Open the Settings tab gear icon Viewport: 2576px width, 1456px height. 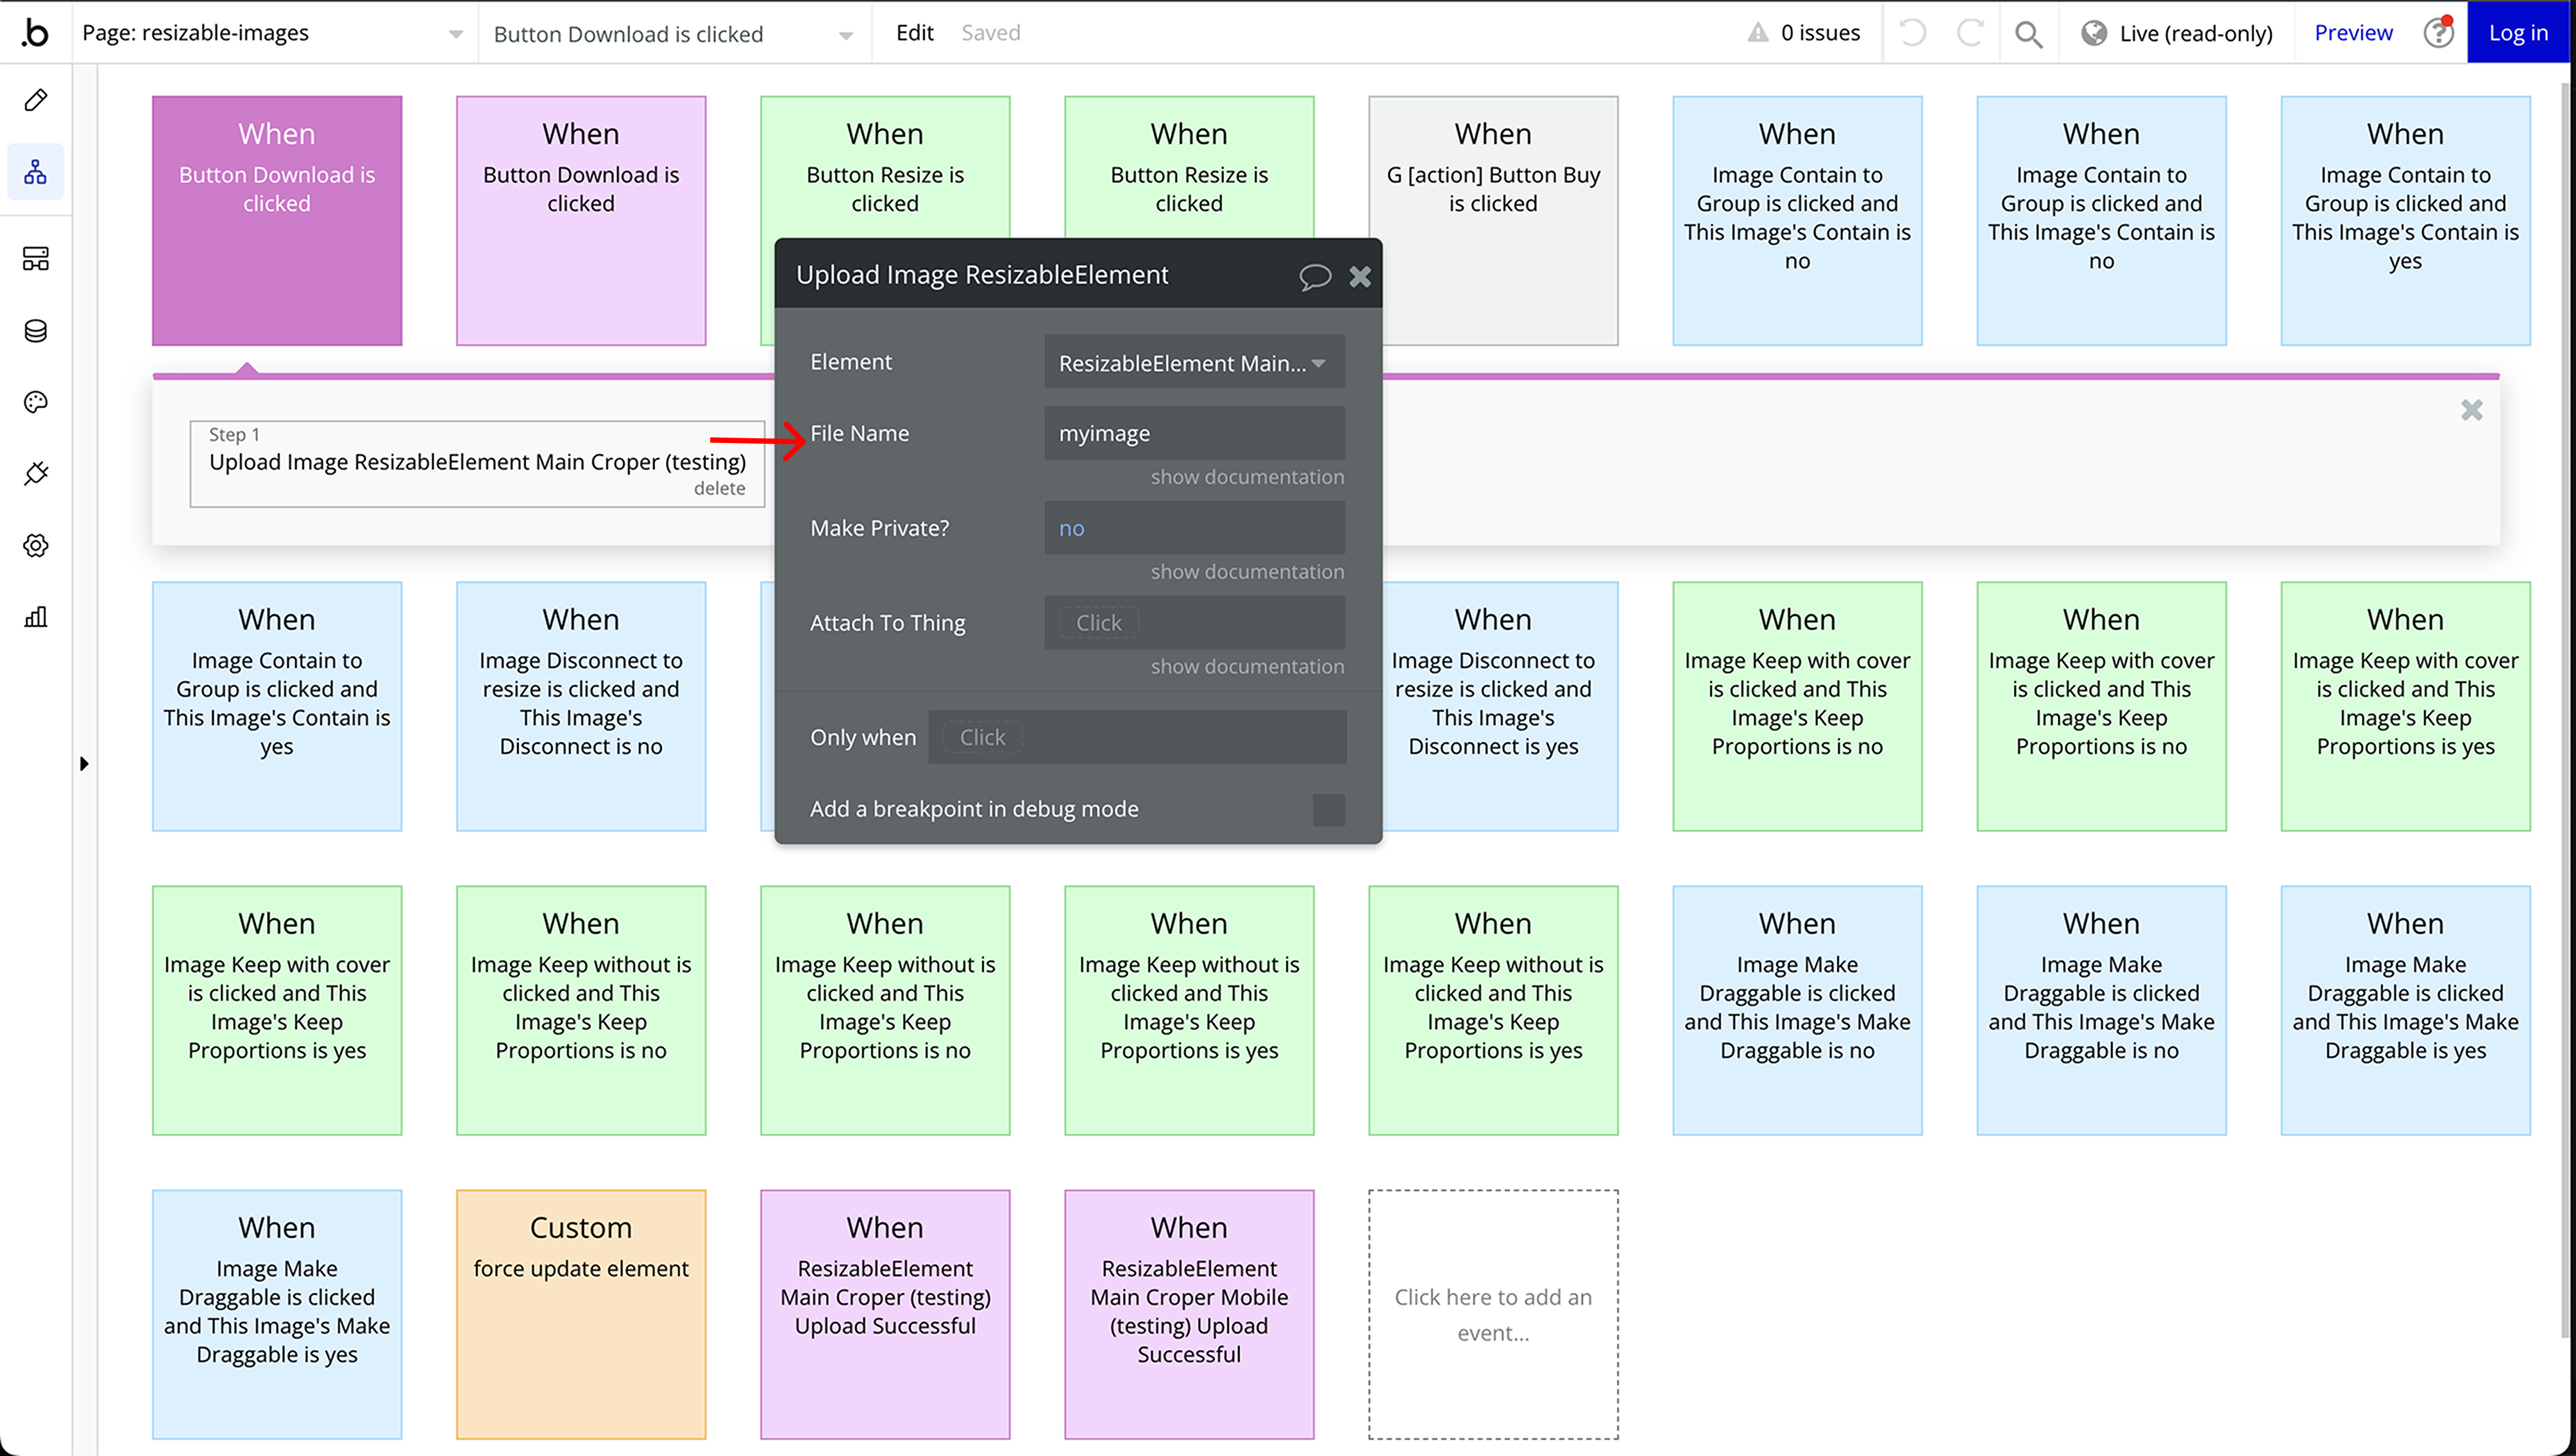tap(36, 545)
